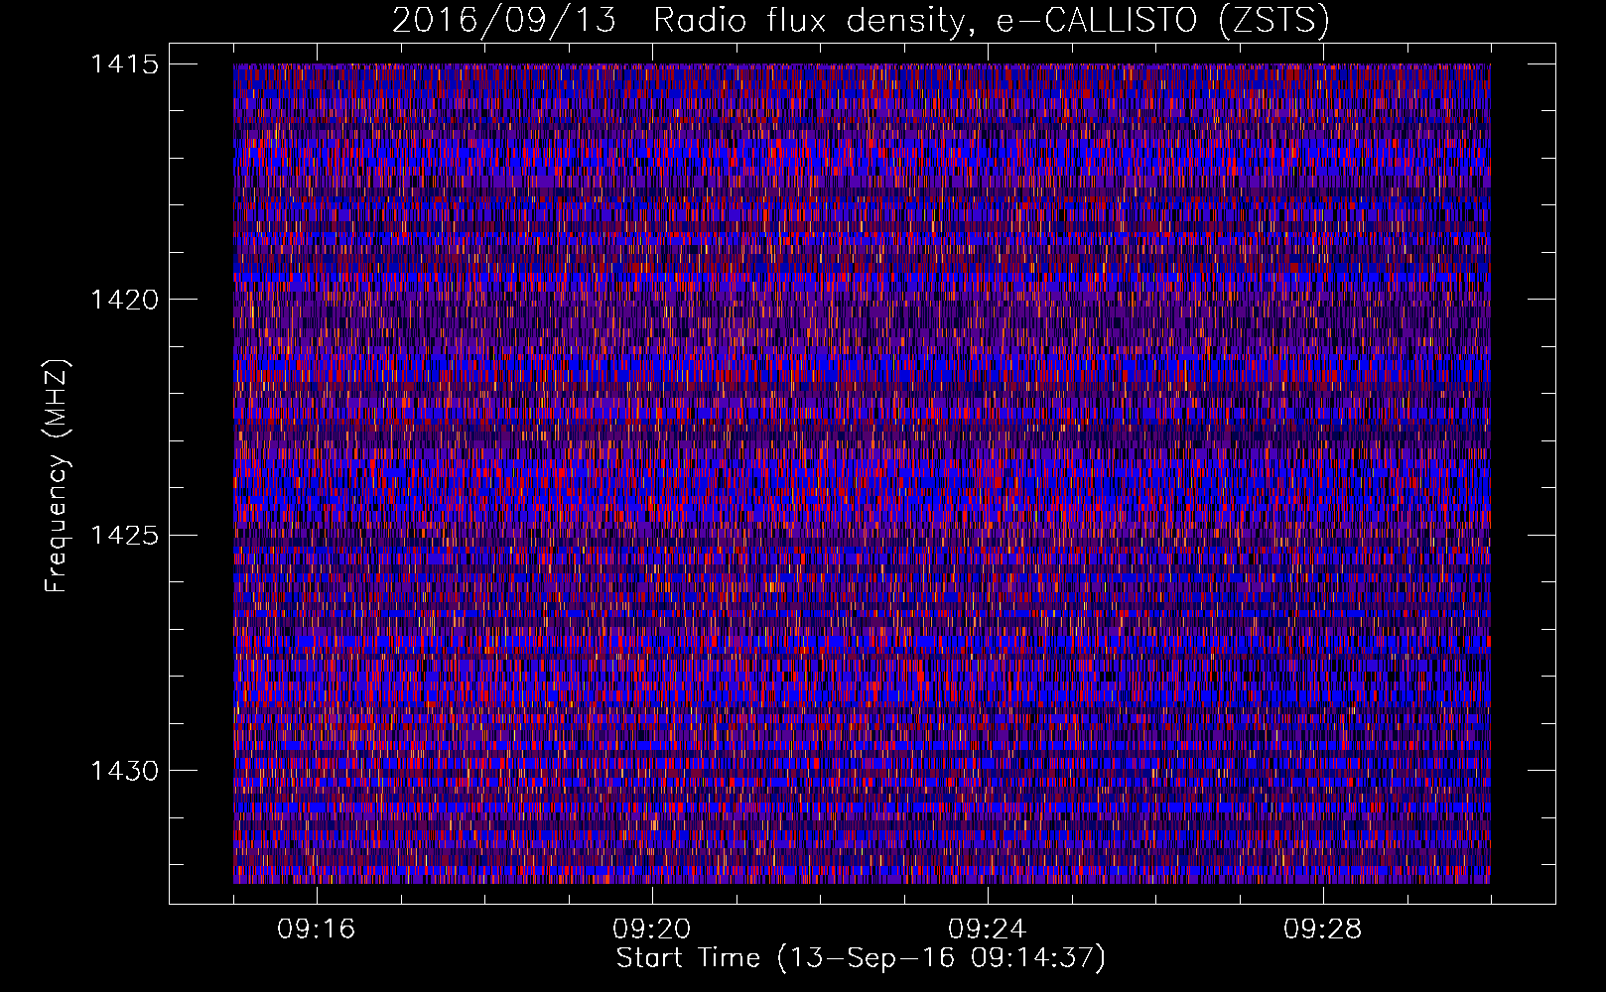Select the 1420 frequency axis label
Image resolution: width=1606 pixels, height=992 pixels.
click(124, 300)
